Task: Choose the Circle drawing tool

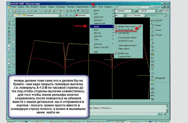Action: click(13, 39)
